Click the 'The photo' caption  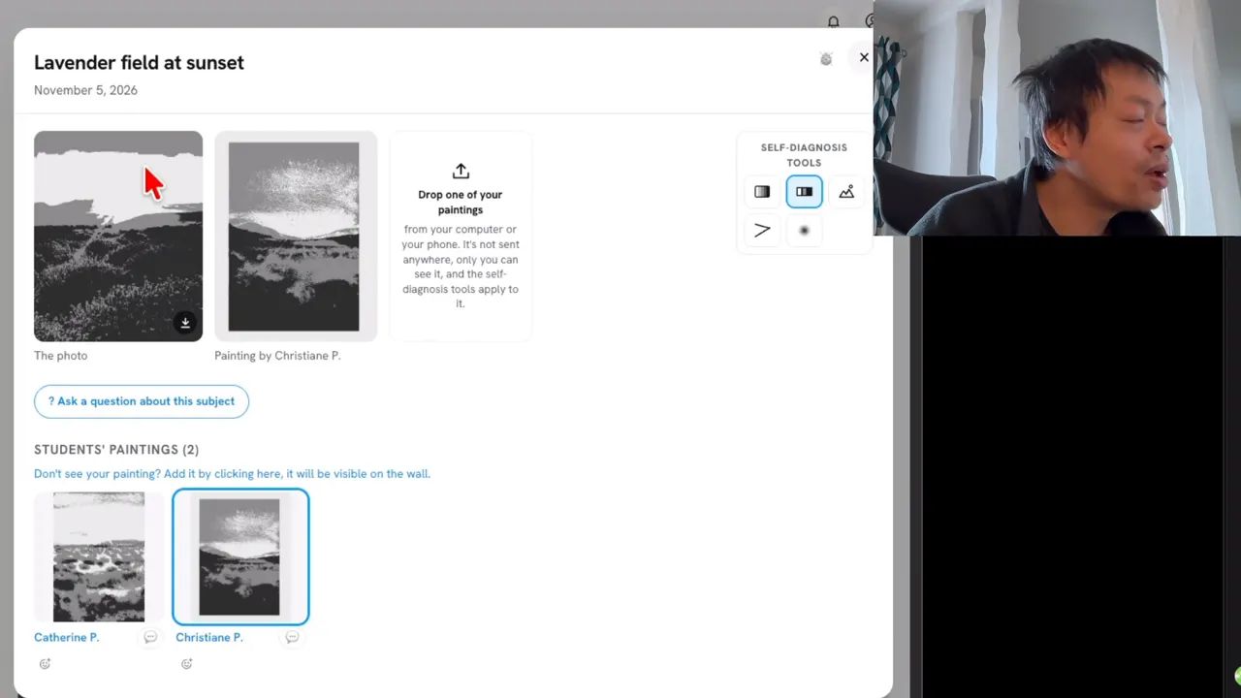click(60, 356)
